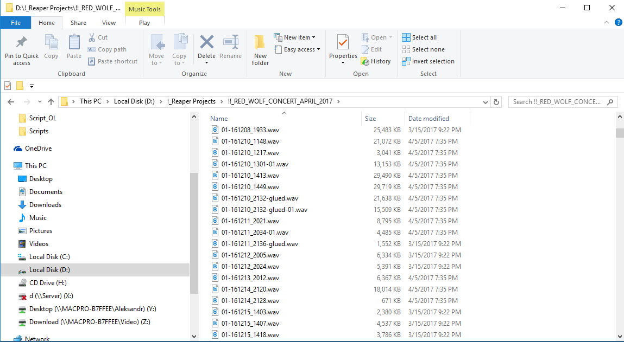
Task: Open the Properties icon
Action: pos(343,42)
